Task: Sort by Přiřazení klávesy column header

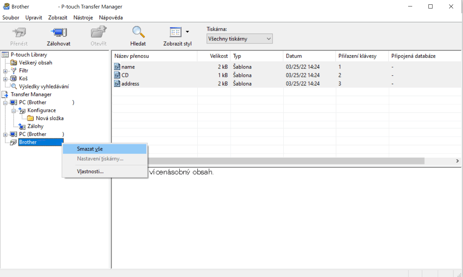Action: pyautogui.click(x=362, y=56)
